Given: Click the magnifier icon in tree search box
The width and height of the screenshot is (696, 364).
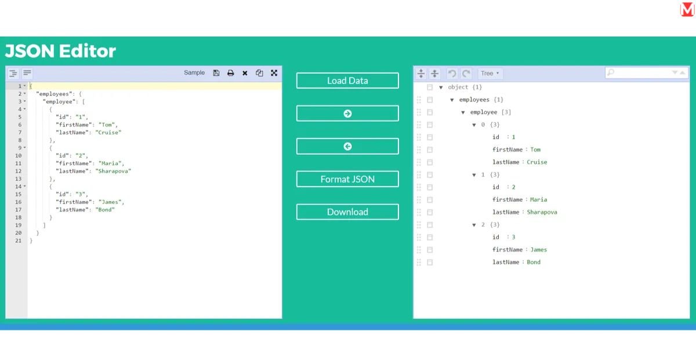Looking at the screenshot, I should tap(610, 72).
